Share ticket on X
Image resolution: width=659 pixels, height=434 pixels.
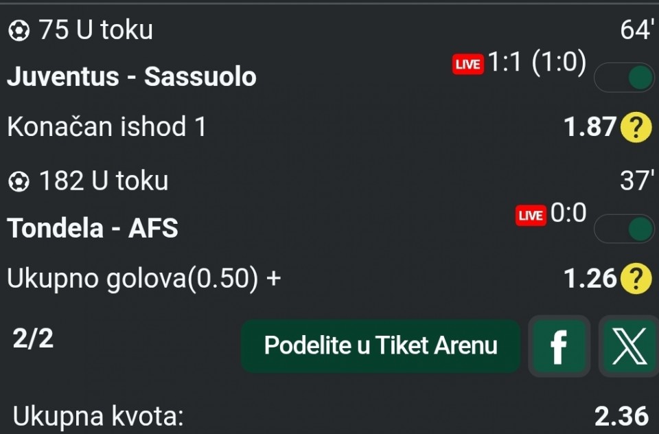628,346
